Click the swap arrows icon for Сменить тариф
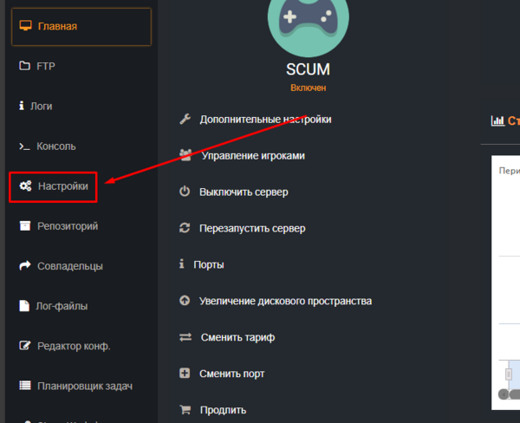The height and width of the screenshot is (423, 520). click(185, 337)
